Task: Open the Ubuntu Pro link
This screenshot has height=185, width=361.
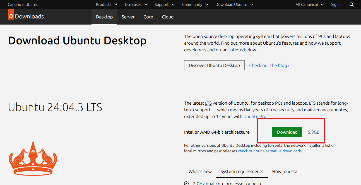Action: coord(254,116)
